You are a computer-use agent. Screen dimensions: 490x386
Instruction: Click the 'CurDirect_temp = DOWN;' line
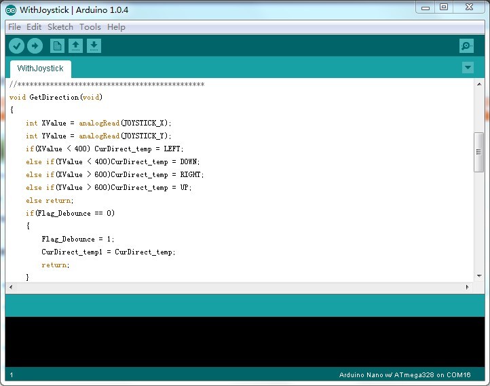113,161
